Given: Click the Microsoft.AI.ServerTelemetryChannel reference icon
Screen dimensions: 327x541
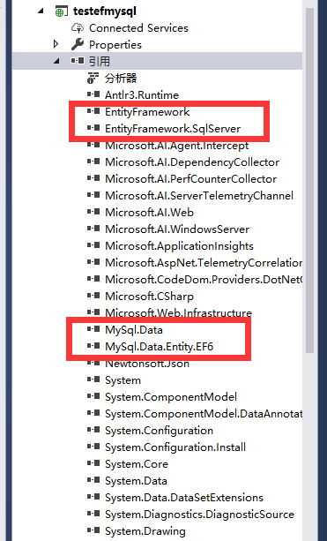Looking at the screenshot, I should (x=93, y=194).
